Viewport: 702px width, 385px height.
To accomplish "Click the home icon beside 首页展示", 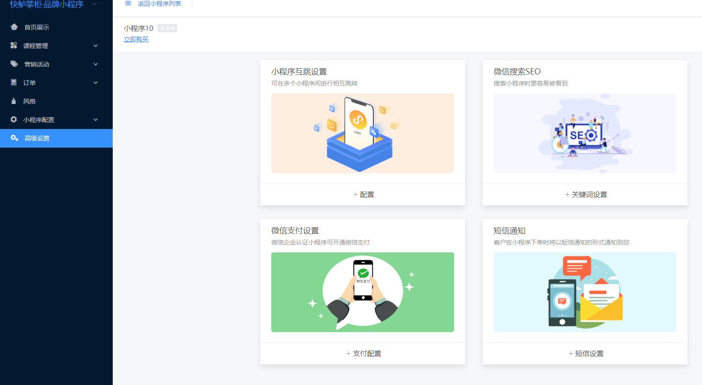I will pos(14,27).
